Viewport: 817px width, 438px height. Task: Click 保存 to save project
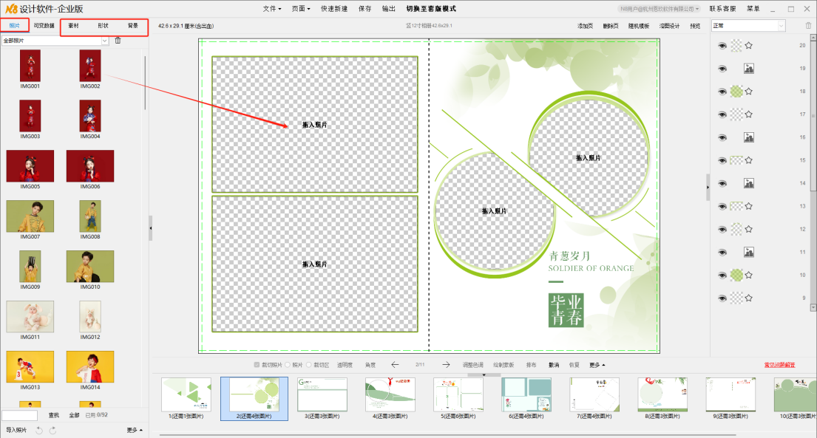(x=365, y=9)
